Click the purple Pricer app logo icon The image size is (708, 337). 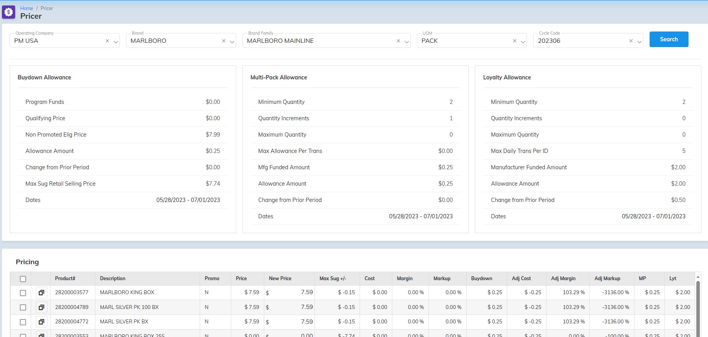tap(9, 12)
